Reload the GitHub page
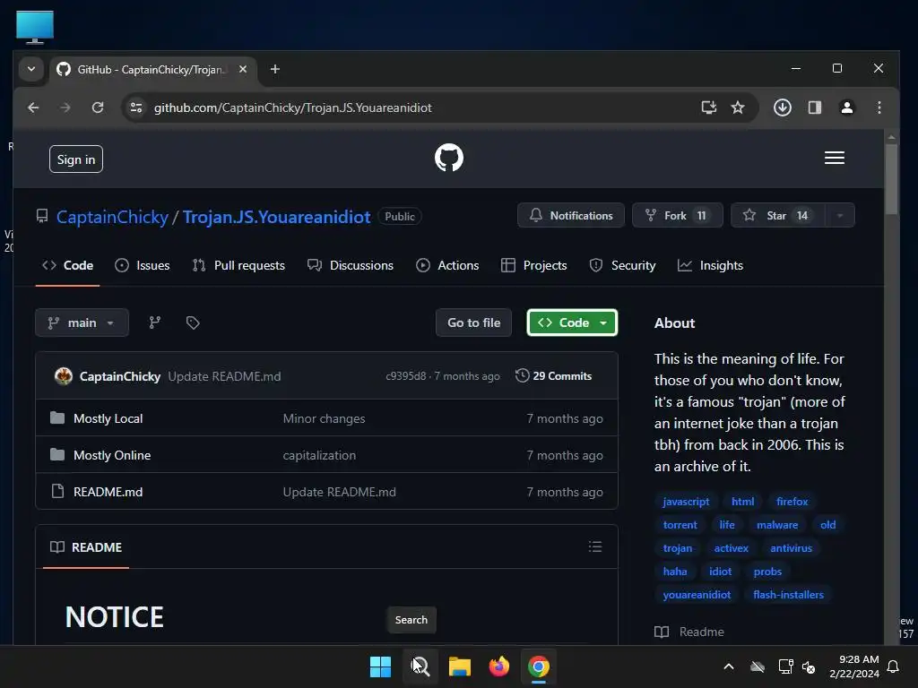Screen dimensions: 918x688 pyautogui.click(x=98, y=107)
